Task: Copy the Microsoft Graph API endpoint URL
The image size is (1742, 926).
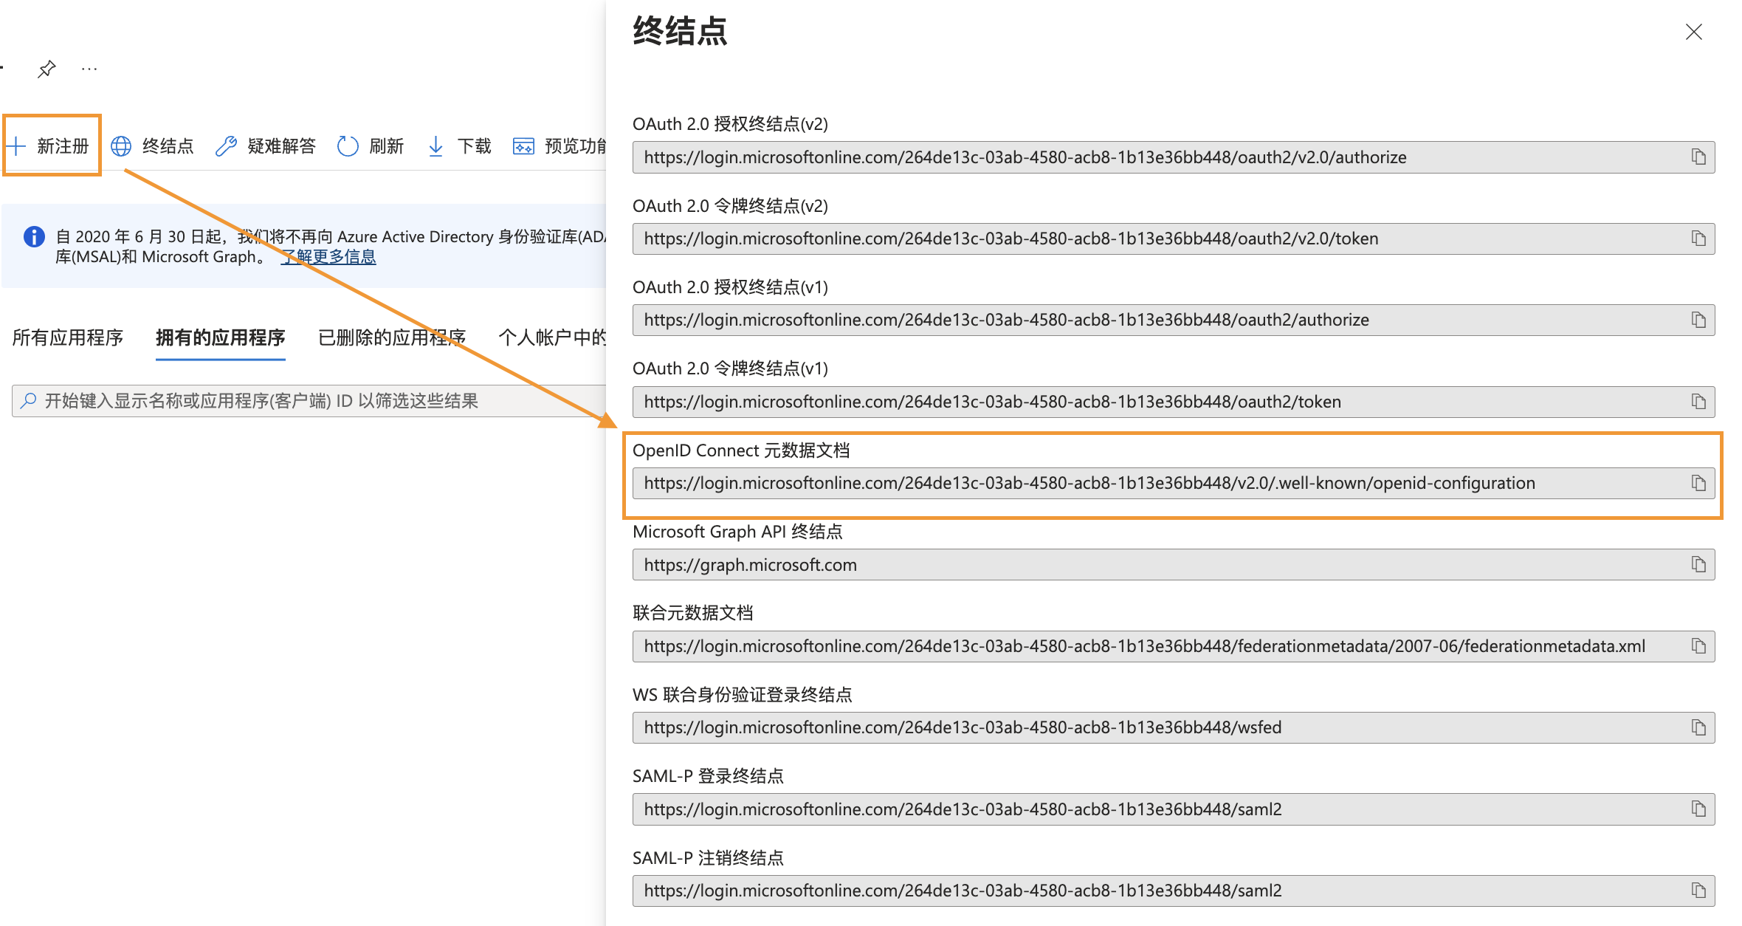Action: tap(1698, 565)
